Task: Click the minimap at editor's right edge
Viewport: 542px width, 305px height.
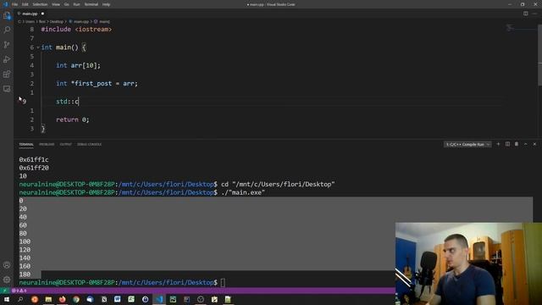Action: 522,28
